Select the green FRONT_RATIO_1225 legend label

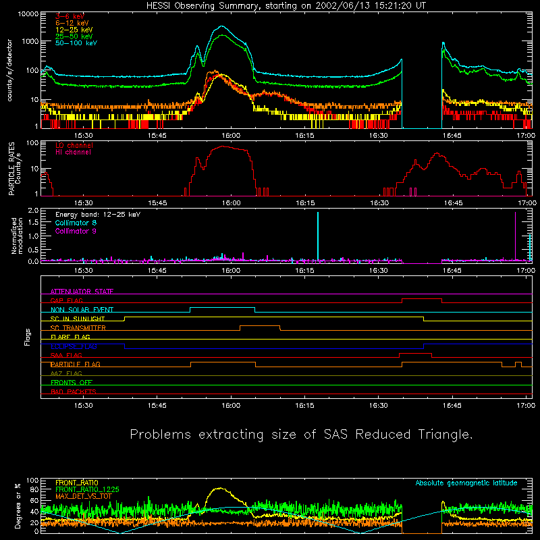(x=87, y=489)
